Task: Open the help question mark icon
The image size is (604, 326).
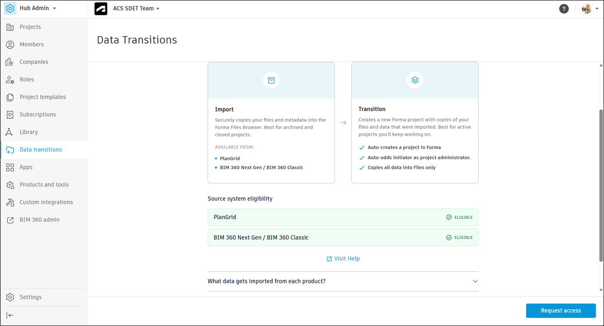Action: pyautogui.click(x=564, y=8)
